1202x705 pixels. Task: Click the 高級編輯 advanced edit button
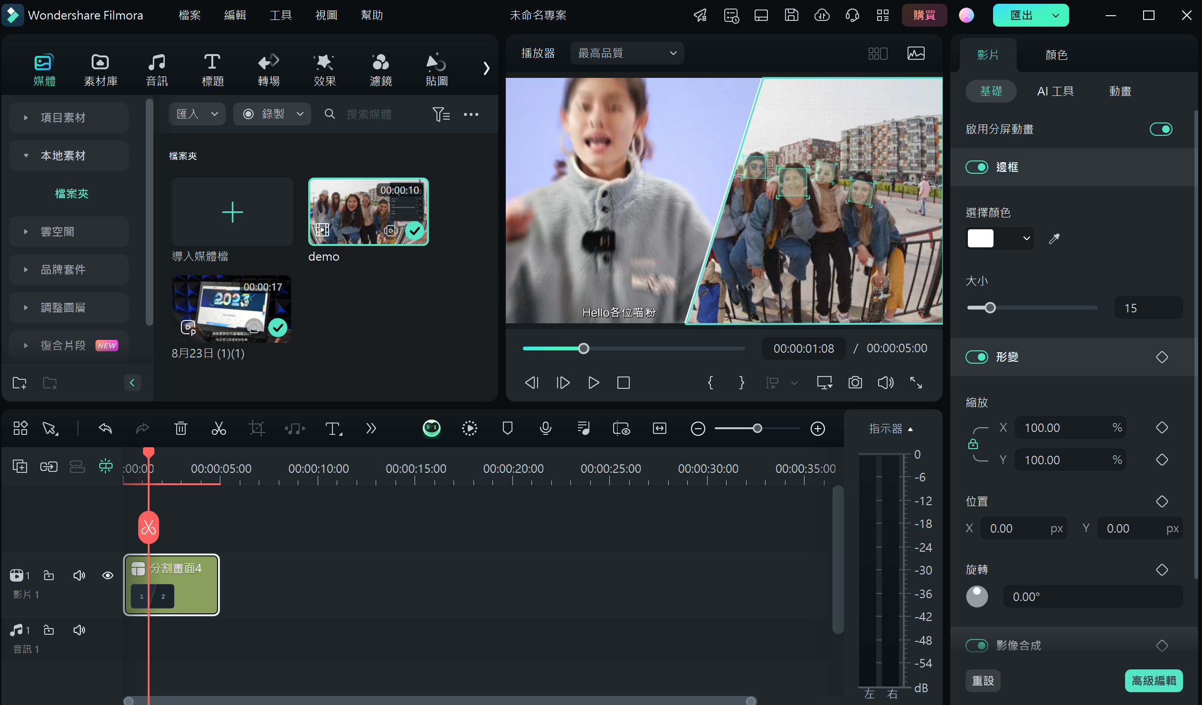[1154, 681]
